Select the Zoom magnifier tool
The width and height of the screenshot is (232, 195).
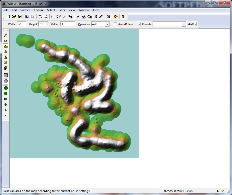[x=46, y=16]
